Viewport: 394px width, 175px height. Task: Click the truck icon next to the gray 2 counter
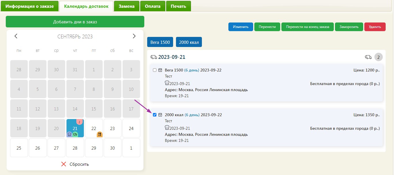pyautogui.click(x=368, y=57)
